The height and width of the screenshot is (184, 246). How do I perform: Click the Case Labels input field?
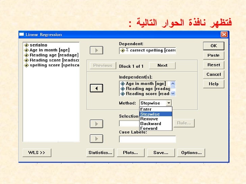(147, 139)
